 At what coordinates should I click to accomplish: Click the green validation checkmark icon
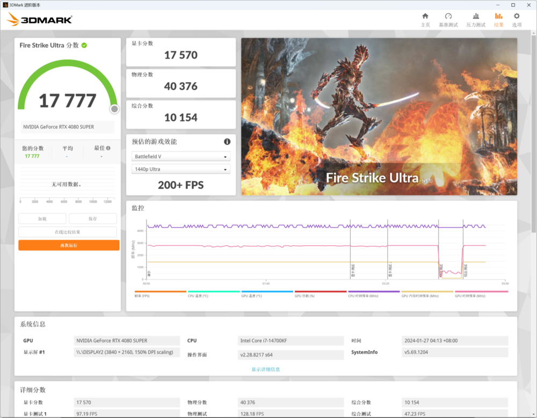tap(84, 46)
